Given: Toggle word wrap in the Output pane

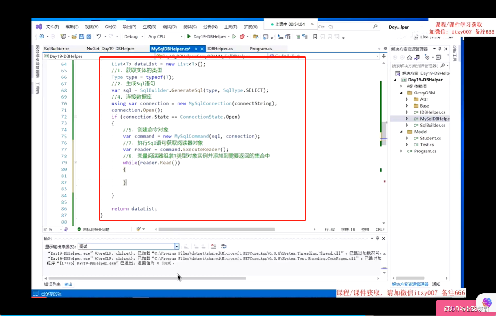Looking at the screenshot, I should (x=224, y=246).
